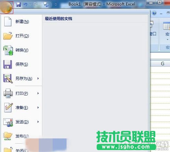Screen dimensions: 170x152
Task: Click the Close folder icon at bottom
Action: pyautogui.click(x=8, y=149)
